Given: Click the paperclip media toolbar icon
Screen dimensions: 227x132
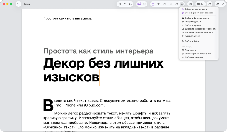Looking at the screenshot, I should click(x=182, y=4).
